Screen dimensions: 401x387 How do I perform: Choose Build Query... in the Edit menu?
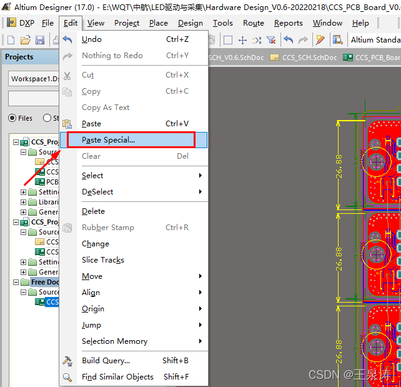134,361
